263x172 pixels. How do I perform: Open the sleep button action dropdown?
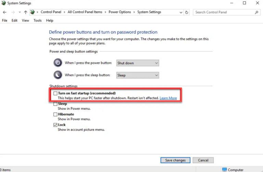click(138, 75)
